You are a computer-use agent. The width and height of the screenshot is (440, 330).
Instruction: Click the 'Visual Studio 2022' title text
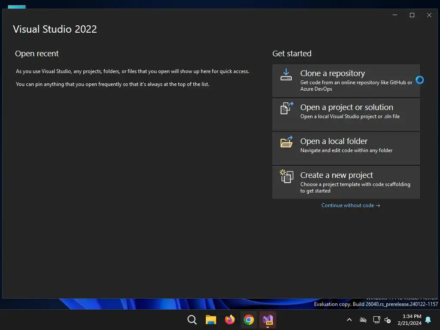tap(55, 29)
